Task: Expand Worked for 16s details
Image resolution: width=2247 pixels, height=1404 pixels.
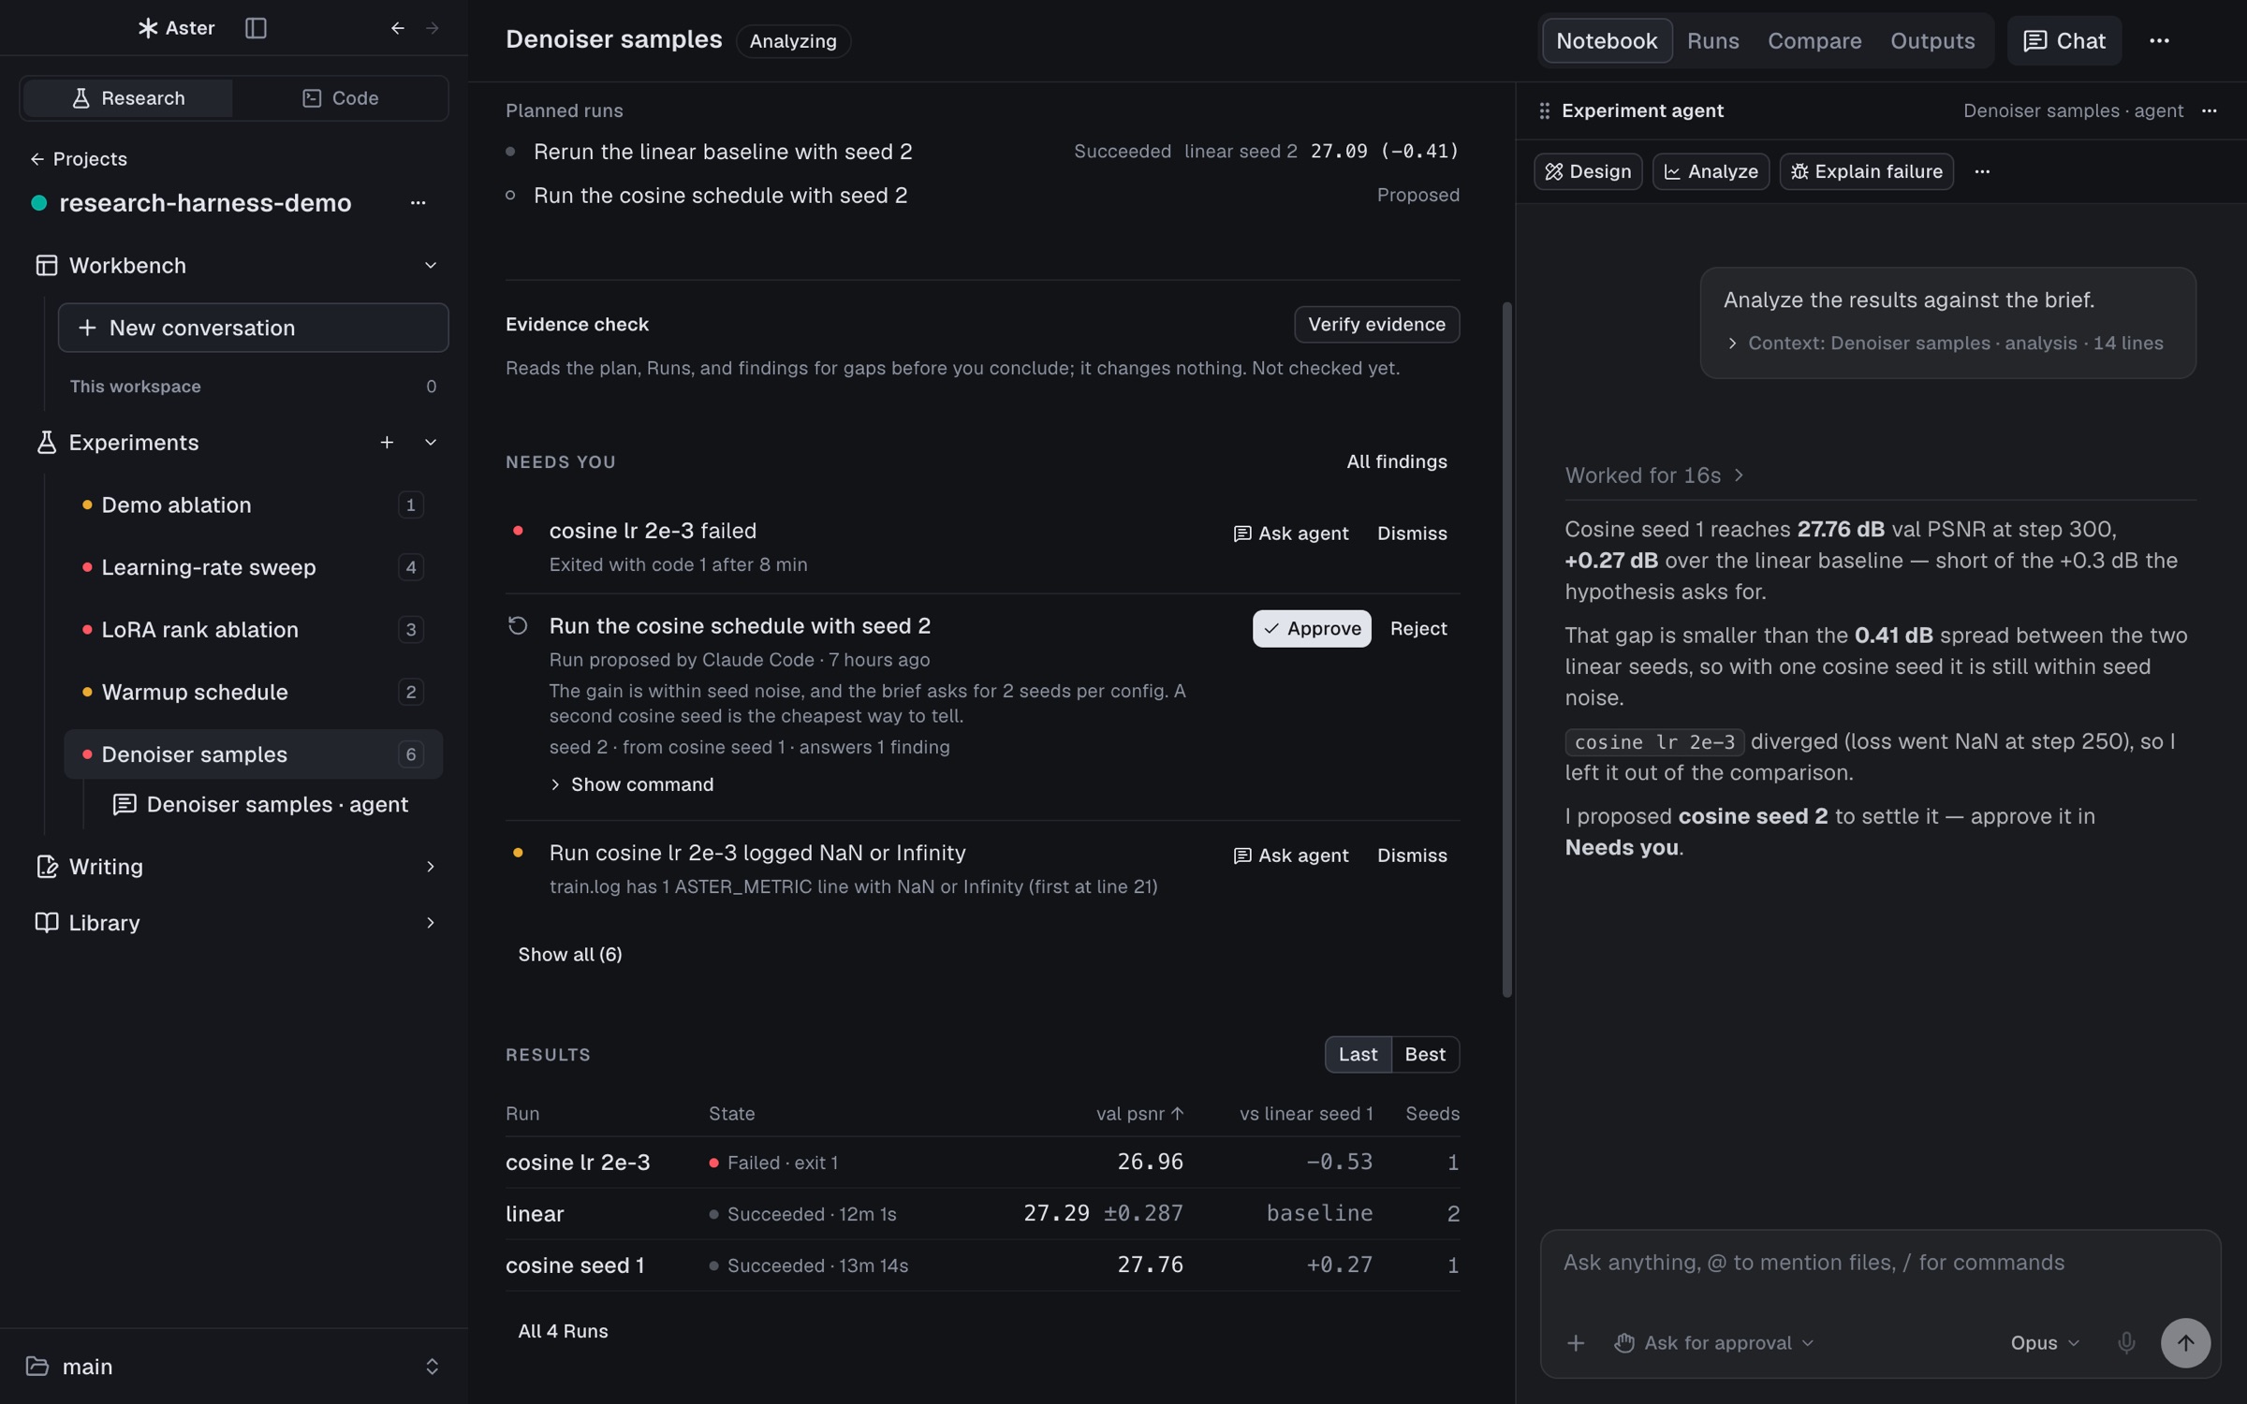Action: click(x=1654, y=475)
